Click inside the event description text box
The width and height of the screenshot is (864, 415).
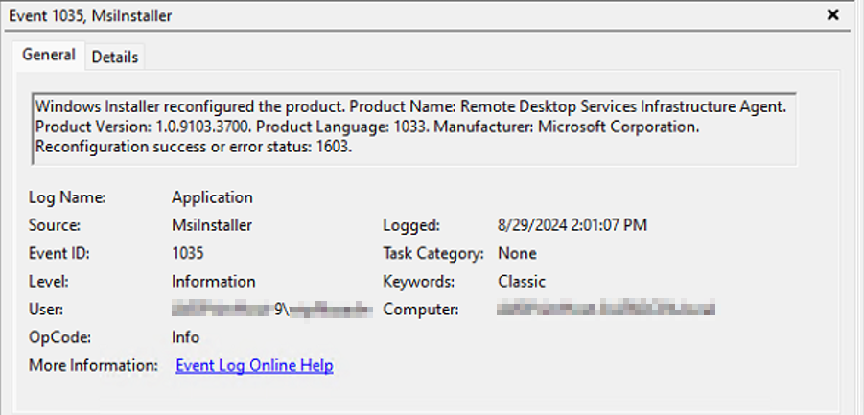pyautogui.click(x=412, y=127)
